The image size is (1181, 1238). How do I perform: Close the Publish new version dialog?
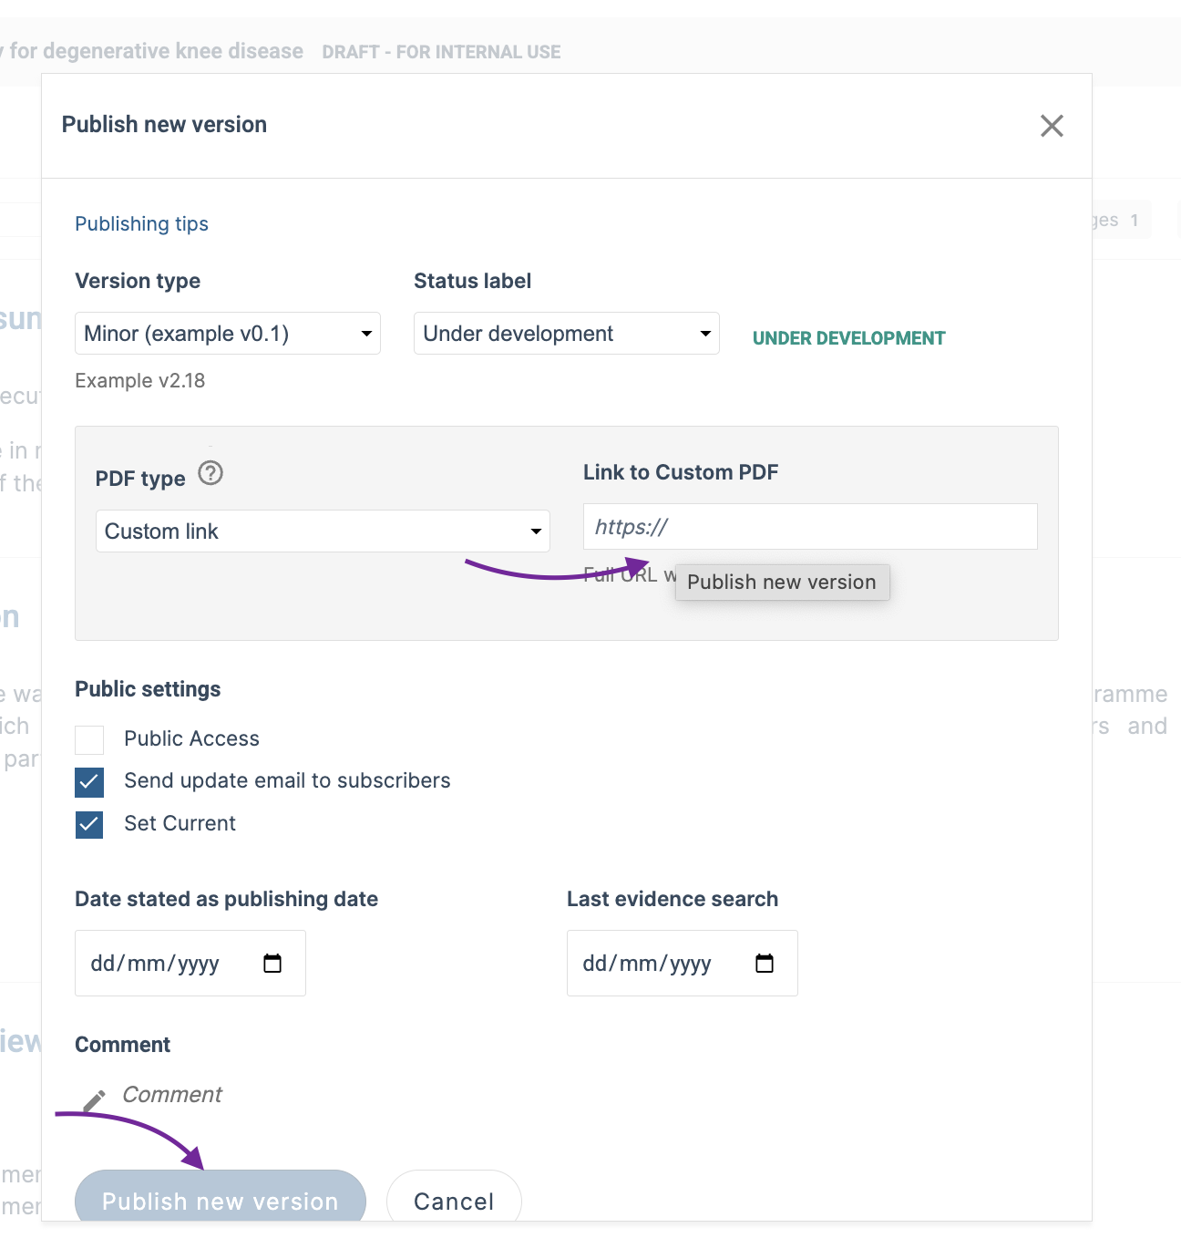tap(1052, 126)
